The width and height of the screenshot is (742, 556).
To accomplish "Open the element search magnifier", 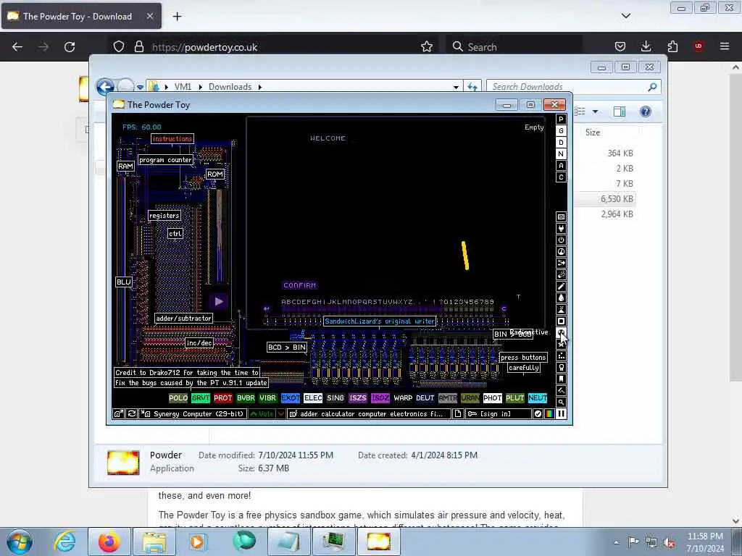I will click(561, 402).
